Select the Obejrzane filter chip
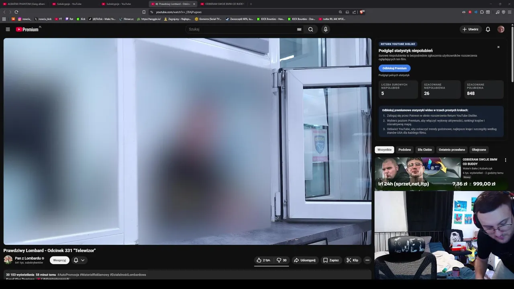This screenshot has height=289, width=514. [x=479, y=150]
